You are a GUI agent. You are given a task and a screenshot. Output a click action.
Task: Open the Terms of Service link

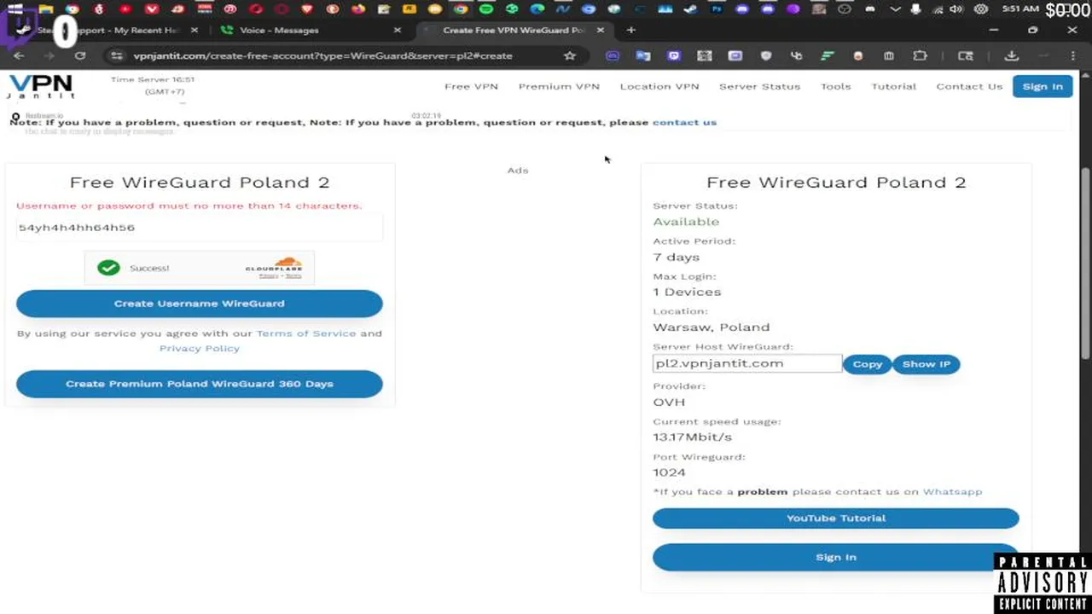pyautogui.click(x=305, y=333)
